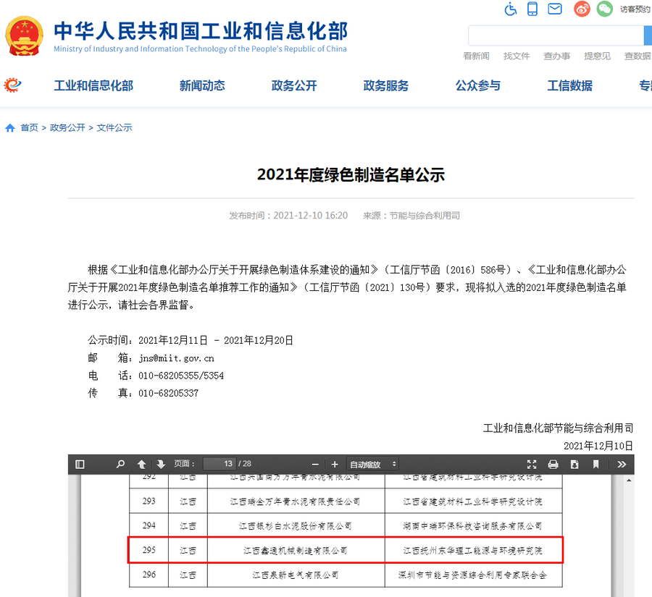This screenshot has height=597, width=652.
Task: Click inside the page number field
Action: click(220, 464)
